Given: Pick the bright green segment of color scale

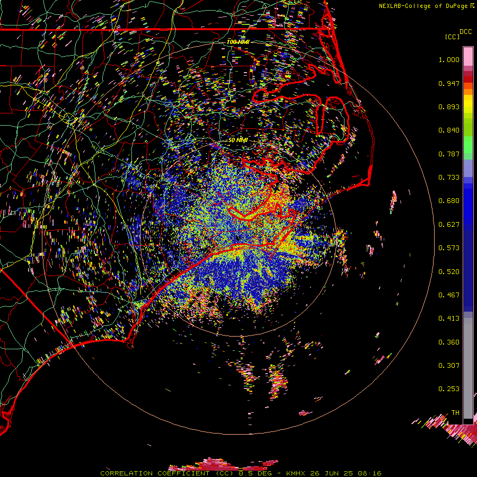Looking at the screenshot, I should pyautogui.click(x=468, y=145).
